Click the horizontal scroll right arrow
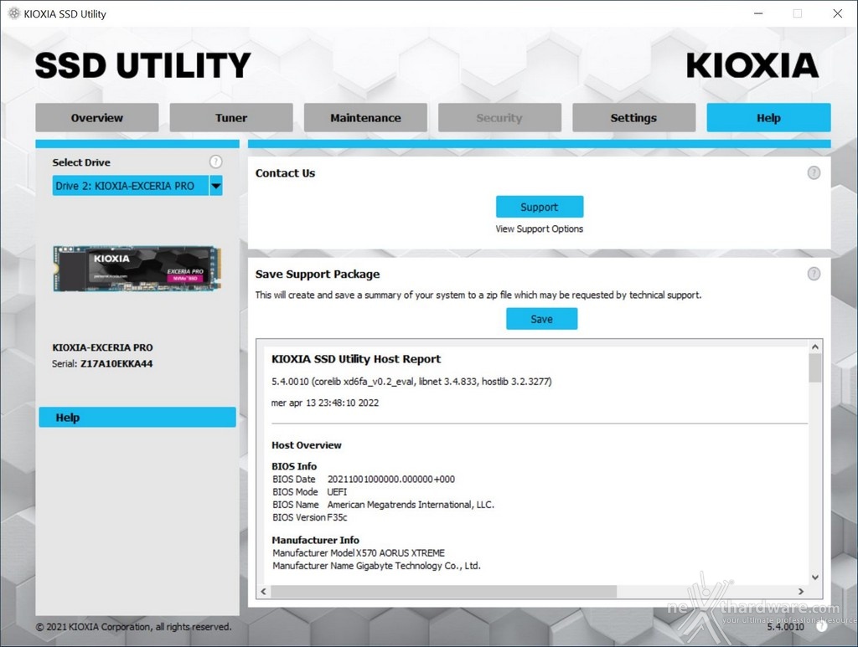 tap(801, 591)
